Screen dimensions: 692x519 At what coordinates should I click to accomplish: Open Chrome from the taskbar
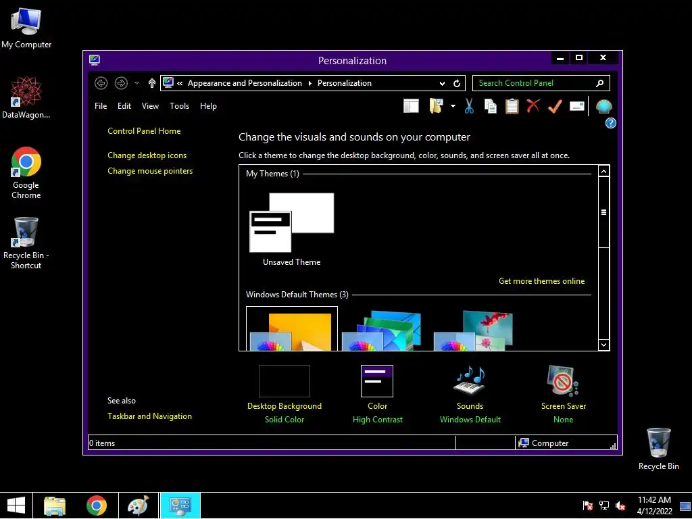97,505
